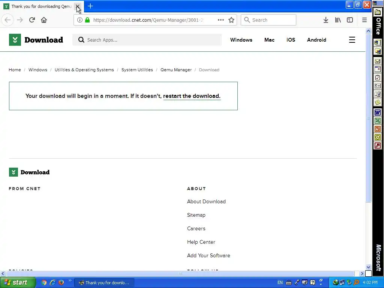Close the 'Thank you for downloading Qemu' tab
This screenshot has width=384, height=288.
tap(78, 6)
